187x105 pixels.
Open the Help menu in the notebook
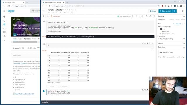[x=72, y=13]
